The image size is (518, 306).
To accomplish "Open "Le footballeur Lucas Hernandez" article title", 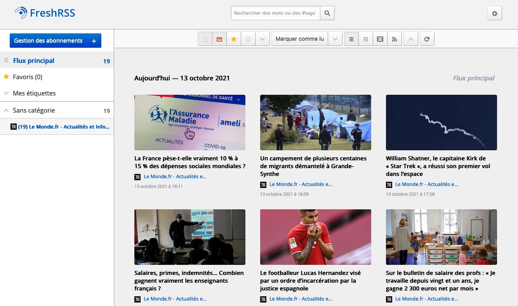I will (x=311, y=281).
